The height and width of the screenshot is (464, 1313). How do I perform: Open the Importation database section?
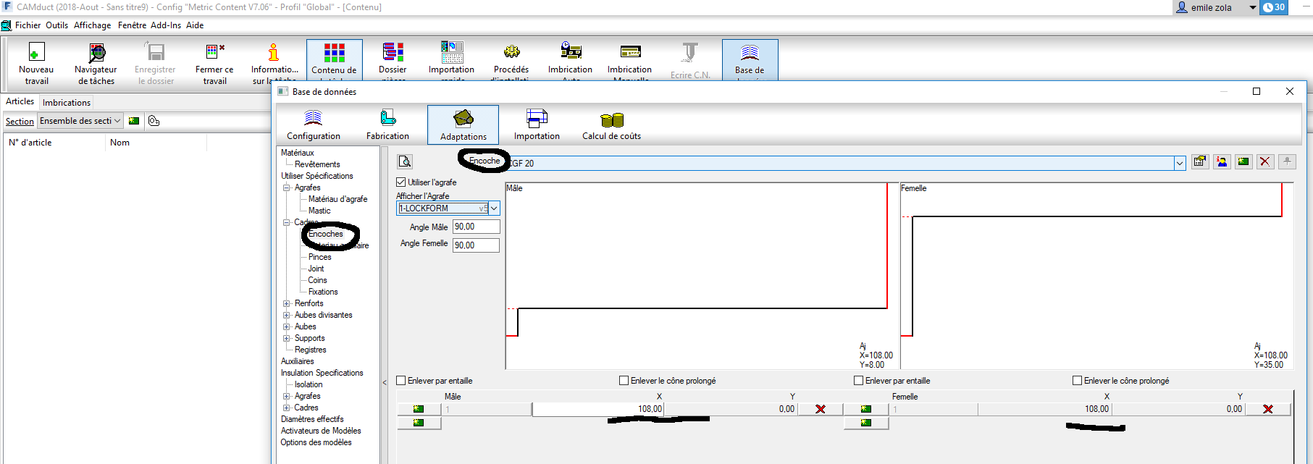(x=537, y=119)
